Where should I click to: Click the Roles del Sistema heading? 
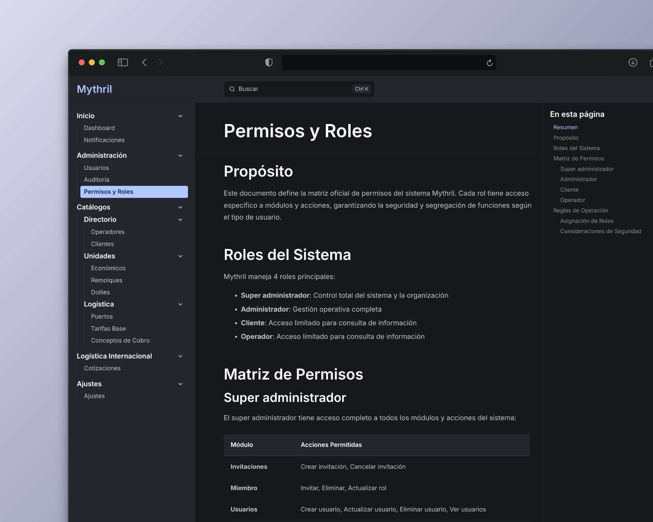pyautogui.click(x=287, y=255)
